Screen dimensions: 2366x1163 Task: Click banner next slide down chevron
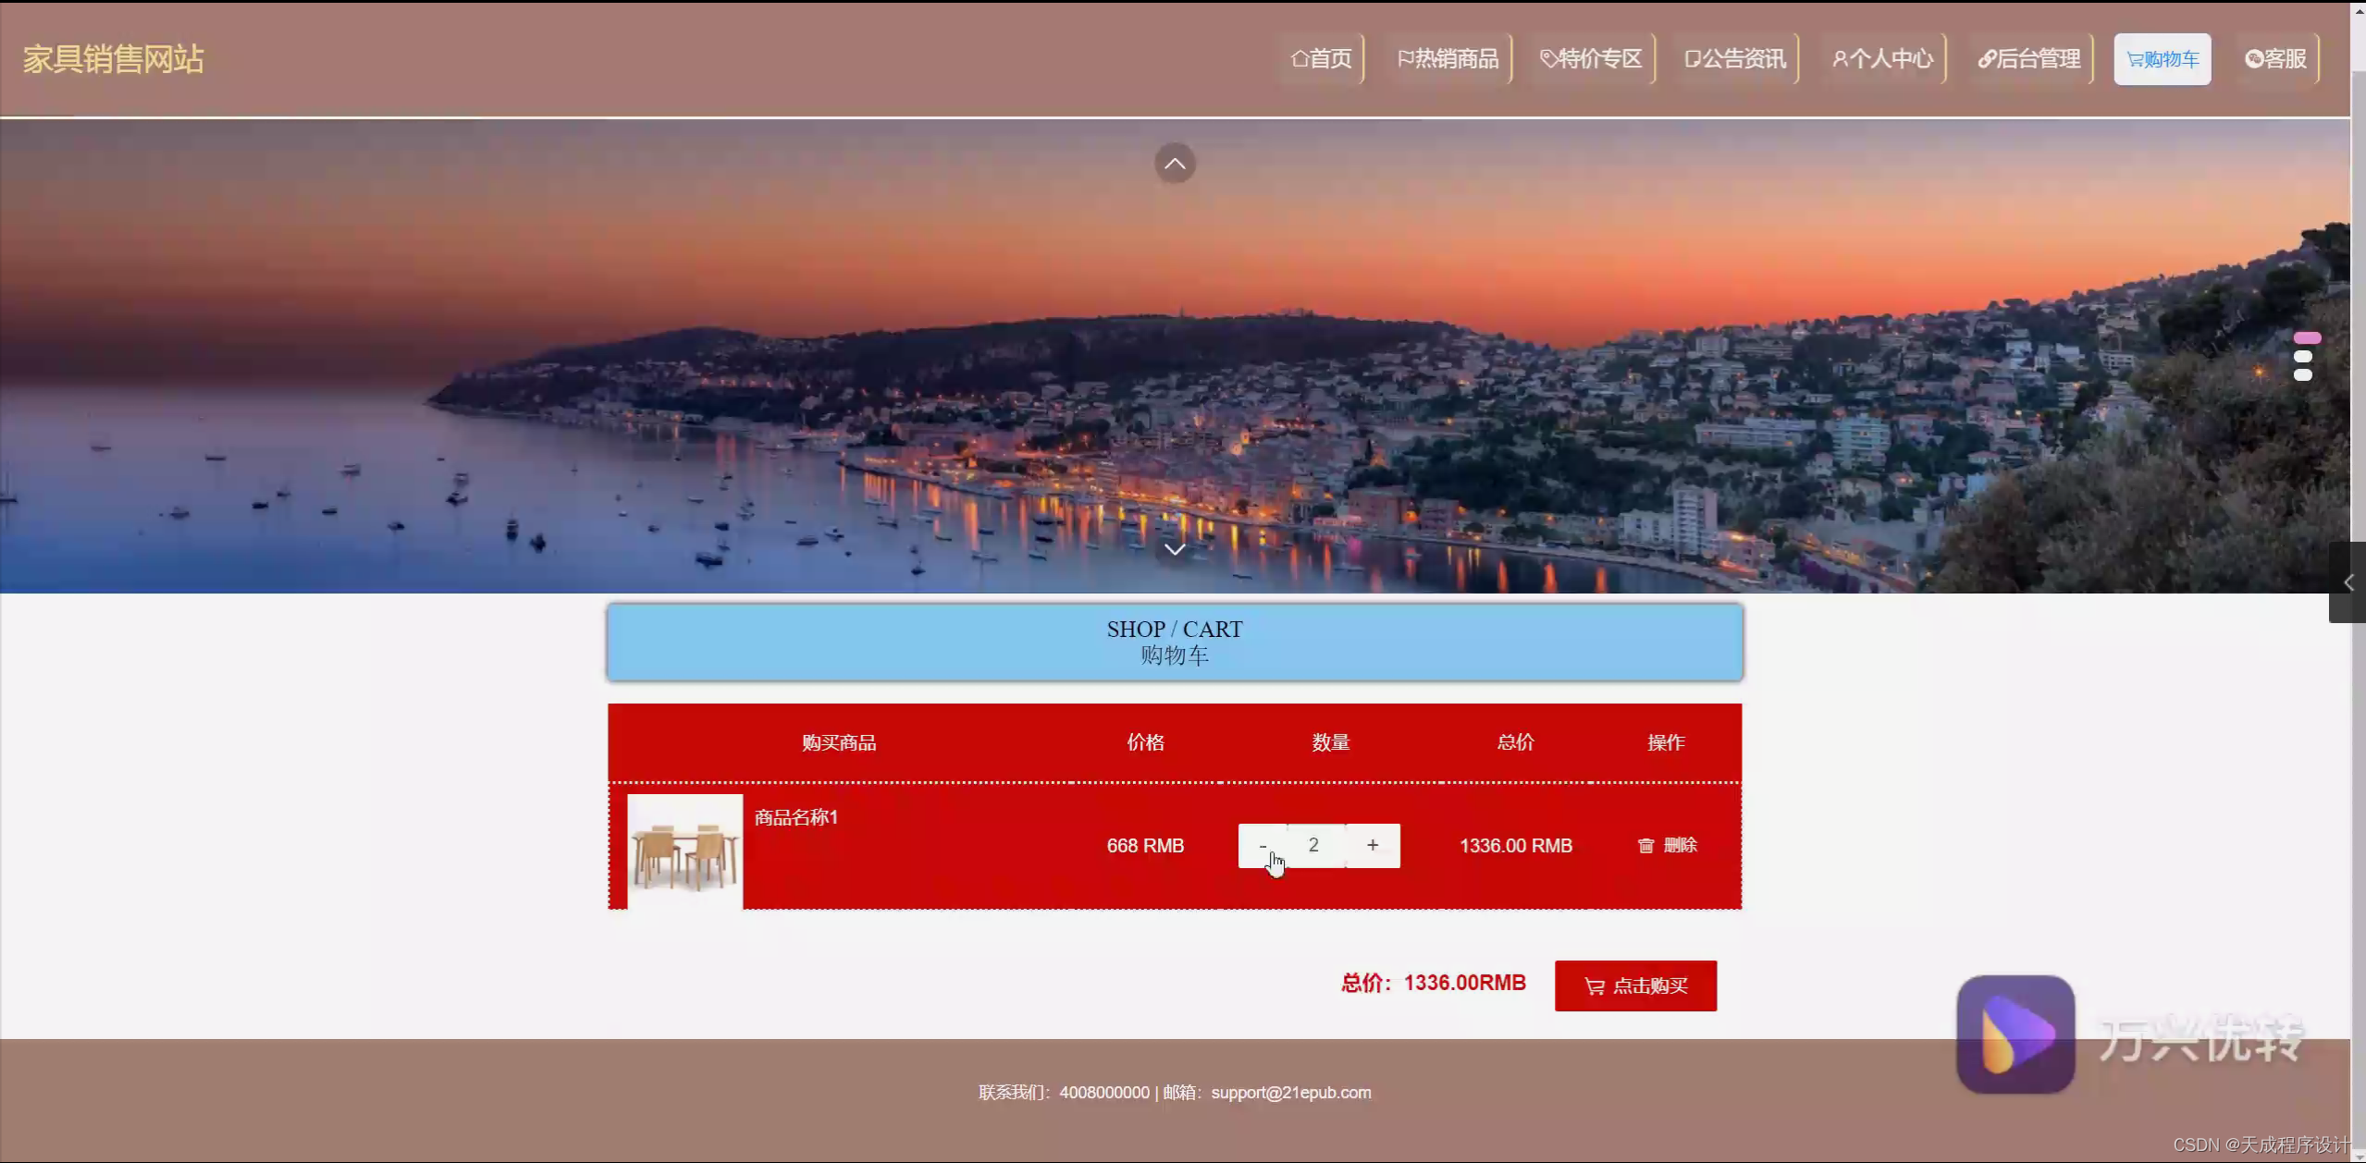(x=1175, y=549)
